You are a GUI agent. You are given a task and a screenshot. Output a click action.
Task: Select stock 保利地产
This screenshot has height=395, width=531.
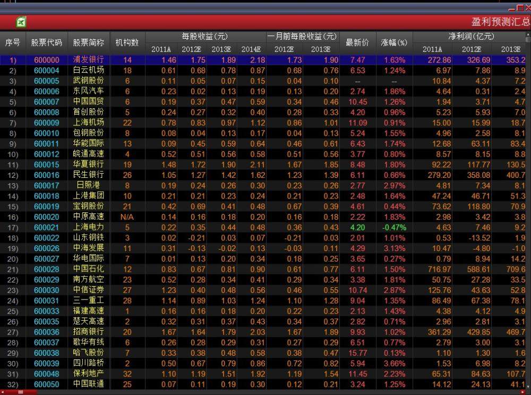[88, 374]
